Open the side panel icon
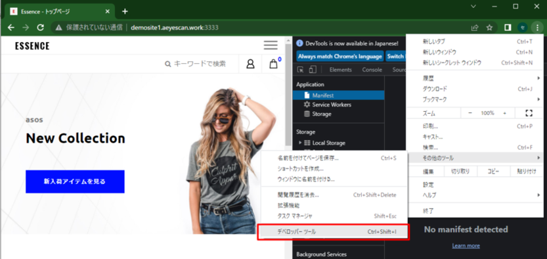Image resolution: width=547 pixels, height=259 pixels. pyautogui.click(x=508, y=28)
